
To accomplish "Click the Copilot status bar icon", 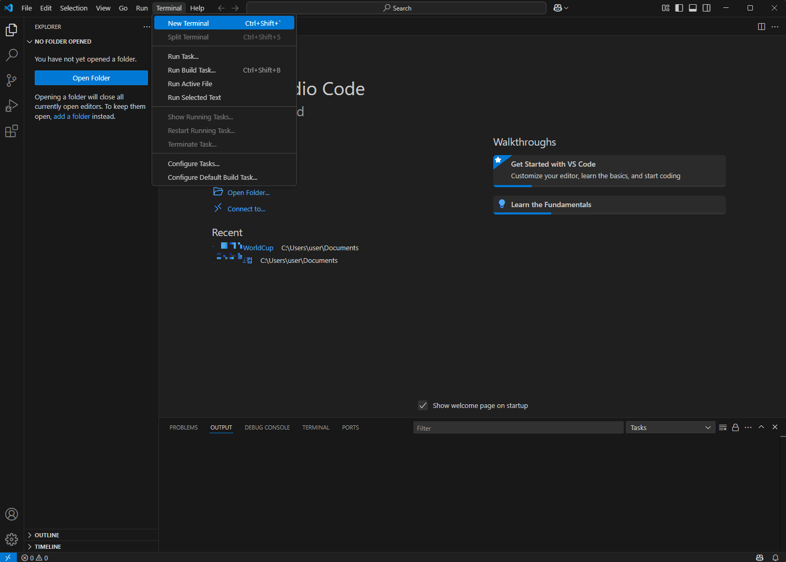I will point(759,558).
